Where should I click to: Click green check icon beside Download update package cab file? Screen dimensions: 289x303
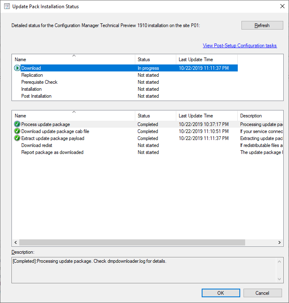(17, 131)
